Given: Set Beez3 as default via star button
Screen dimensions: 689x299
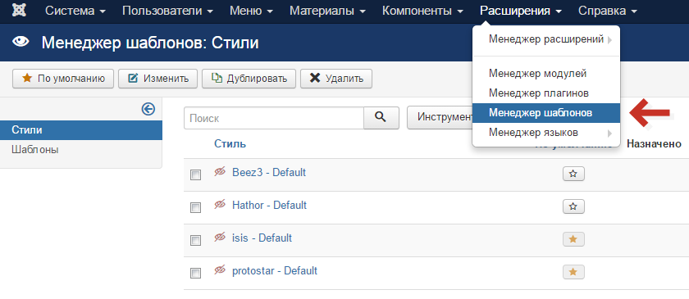Looking at the screenshot, I should click(573, 174).
